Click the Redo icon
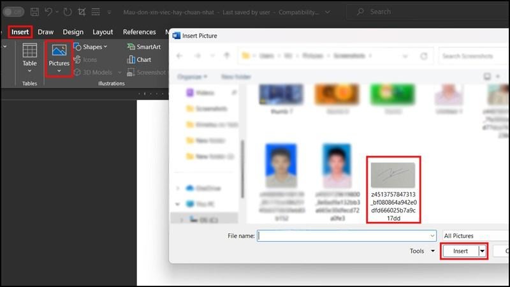The height and width of the screenshot is (287, 510). tap(68, 11)
